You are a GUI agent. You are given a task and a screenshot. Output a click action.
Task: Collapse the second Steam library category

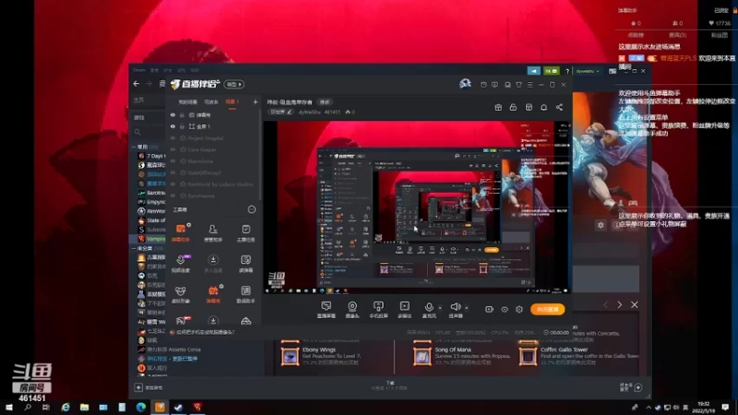pos(134,248)
